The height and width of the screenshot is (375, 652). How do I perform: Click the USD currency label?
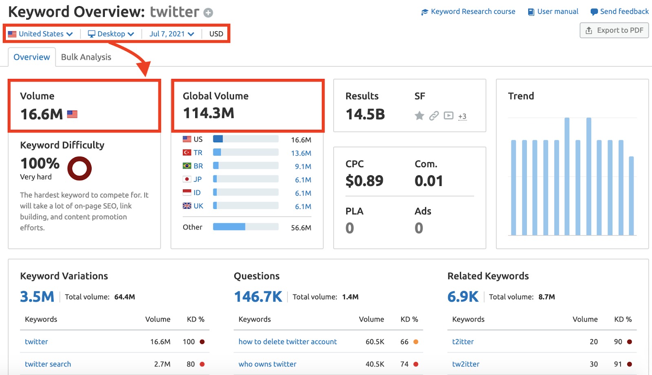coord(216,34)
